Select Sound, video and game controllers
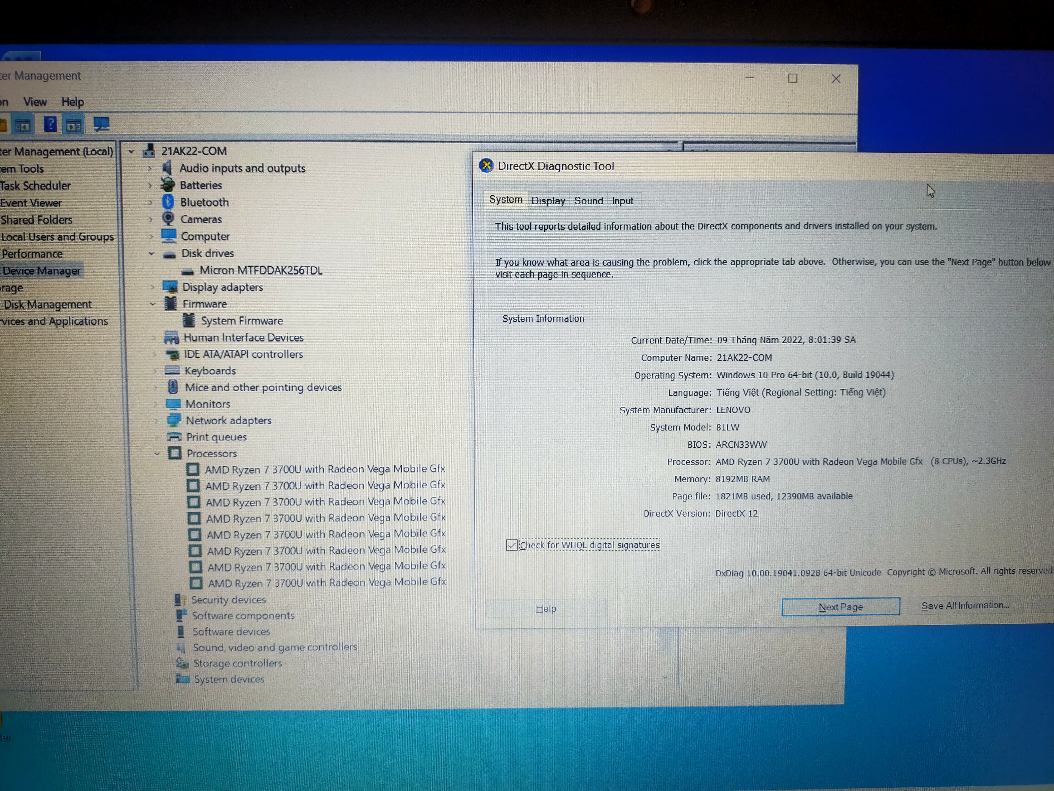Viewport: 1054px width, 791px height. pyautogui.click(x=275, y=647)
